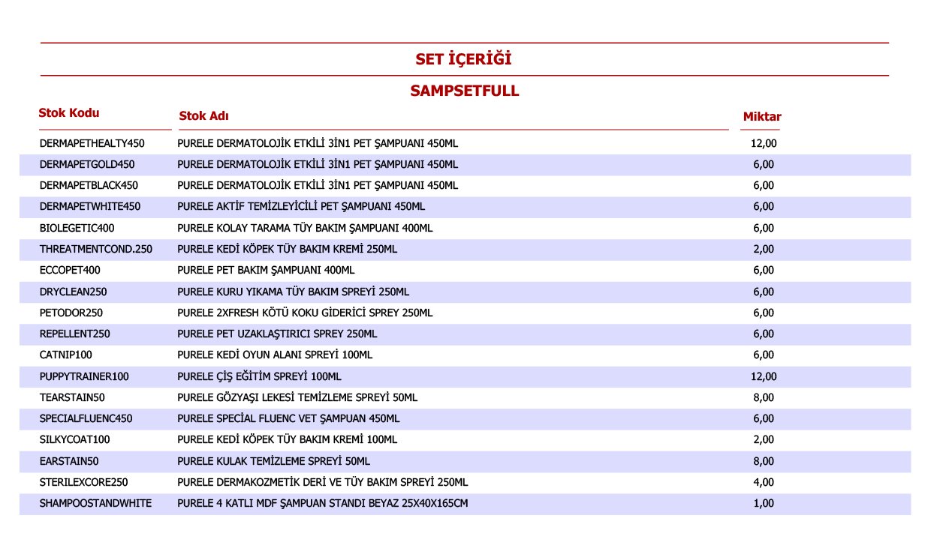The width and height of the screenshot is (931, 557).
Task: Select the DERMAPETBLACK450 code cell
Action: tap(89, 185)
